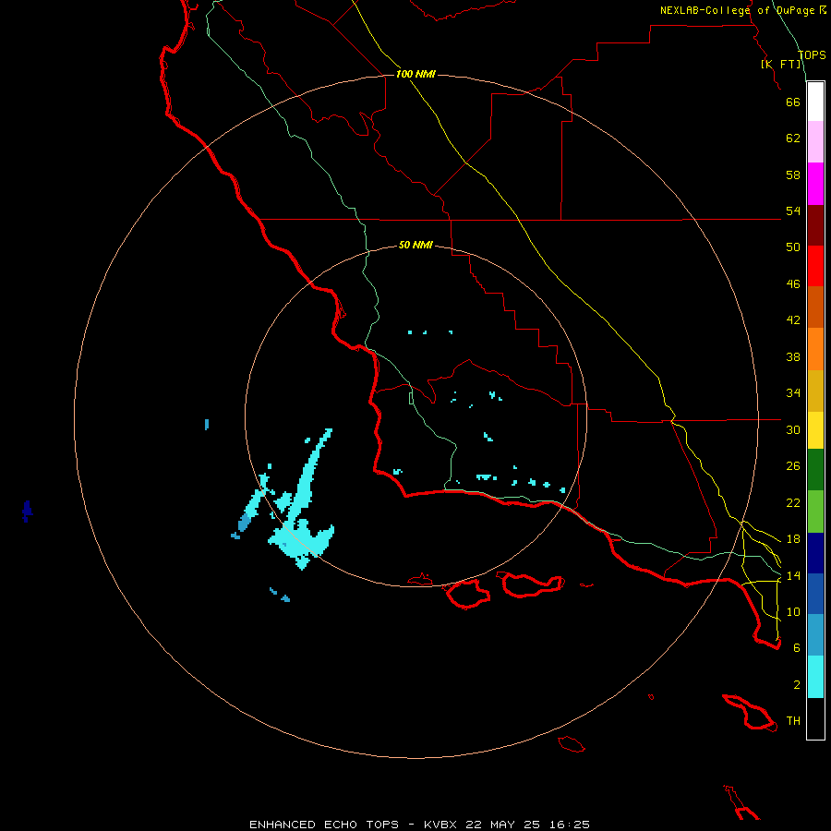Screen dimensions: 831x831
Task: Click the "50" legend value
Action: click(793, 247)
